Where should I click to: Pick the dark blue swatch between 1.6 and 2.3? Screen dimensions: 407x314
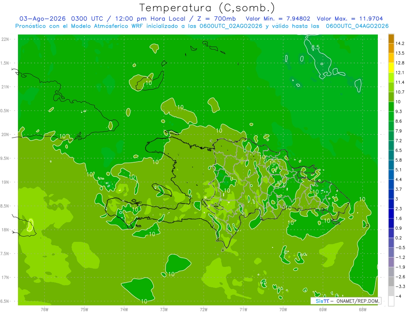click(391, 213)
